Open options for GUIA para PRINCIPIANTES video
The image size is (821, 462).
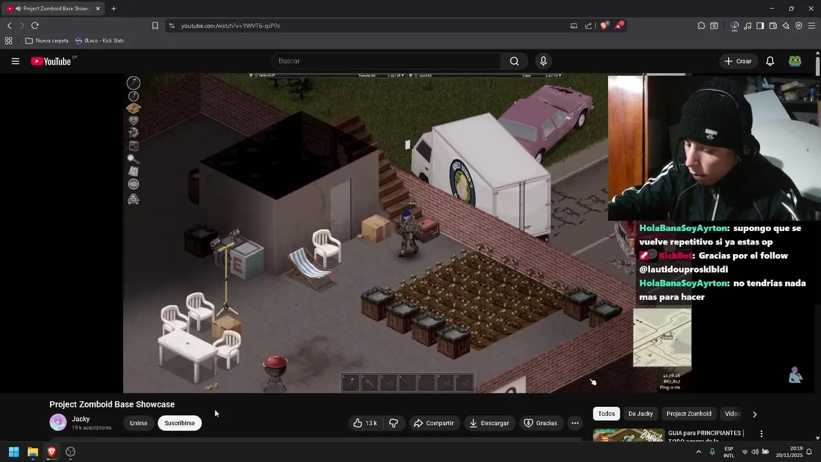click(761, 434)
